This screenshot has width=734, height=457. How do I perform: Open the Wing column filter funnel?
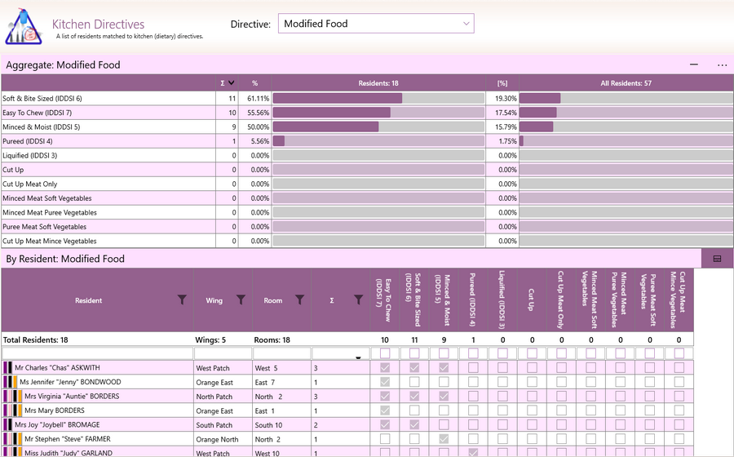pyautogui.click(x=241, y=299)
